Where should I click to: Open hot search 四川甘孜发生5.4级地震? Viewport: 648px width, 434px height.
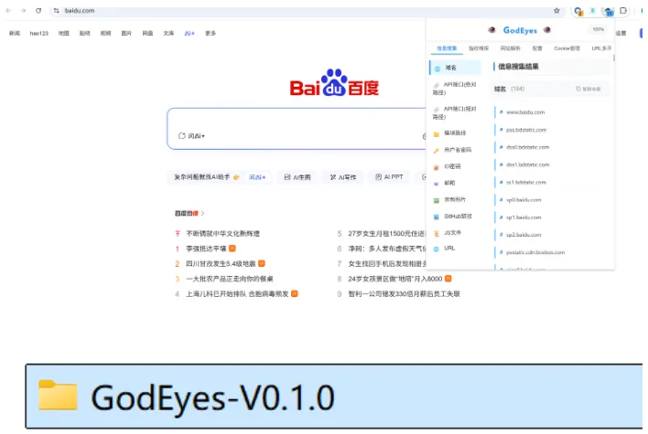[221, 264]
